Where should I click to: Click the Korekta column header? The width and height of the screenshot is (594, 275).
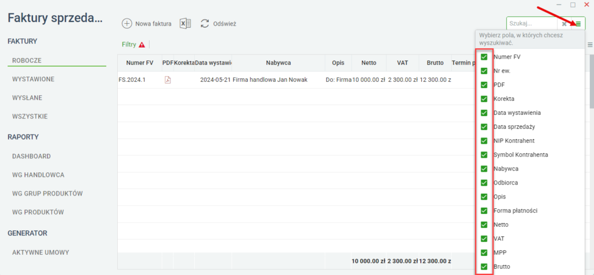click(184, 63)
